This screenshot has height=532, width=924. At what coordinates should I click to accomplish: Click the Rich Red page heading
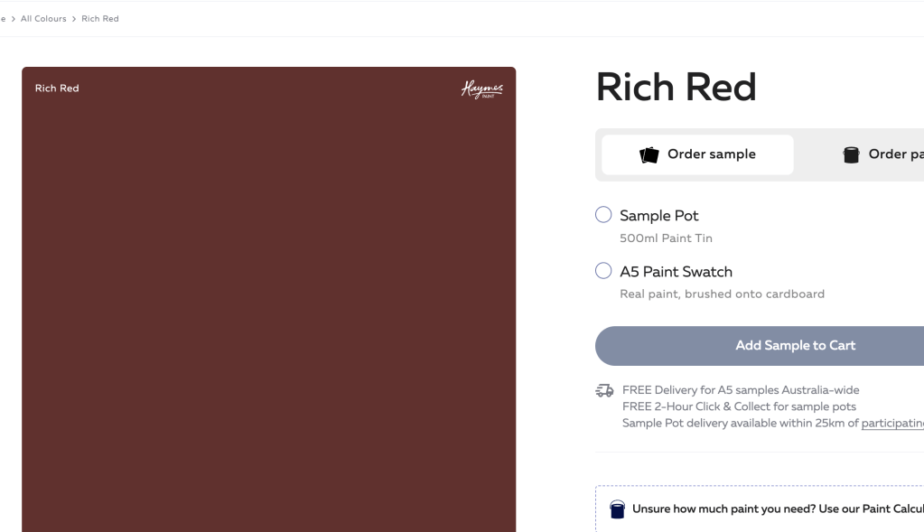tap(676, 88)
